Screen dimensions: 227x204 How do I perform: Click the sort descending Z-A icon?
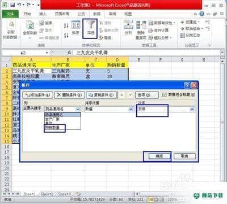66,35
